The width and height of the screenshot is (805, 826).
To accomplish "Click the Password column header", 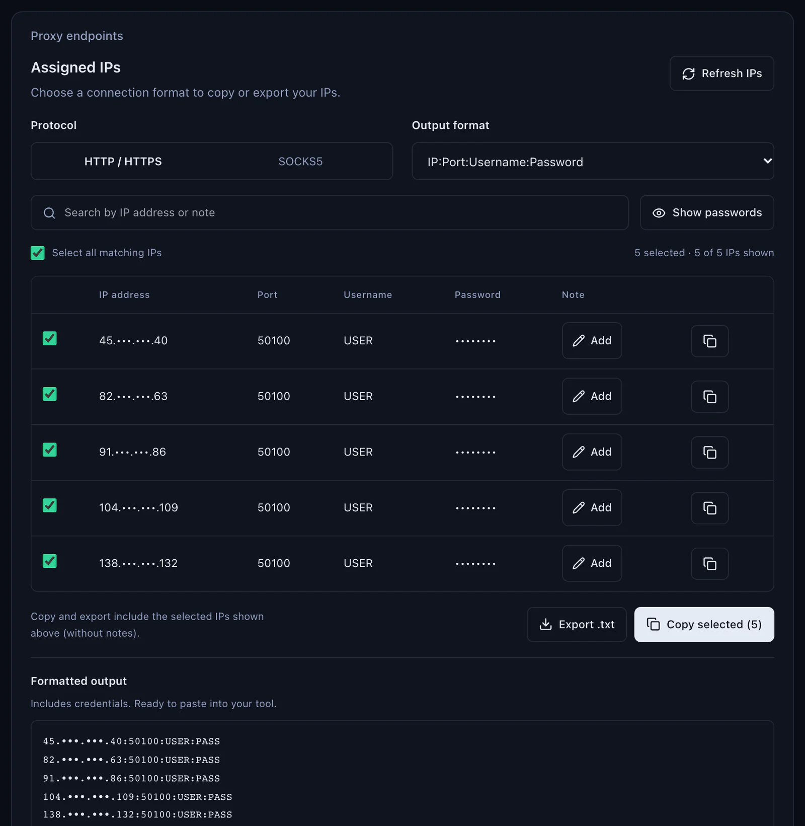I will click(477, 295).
